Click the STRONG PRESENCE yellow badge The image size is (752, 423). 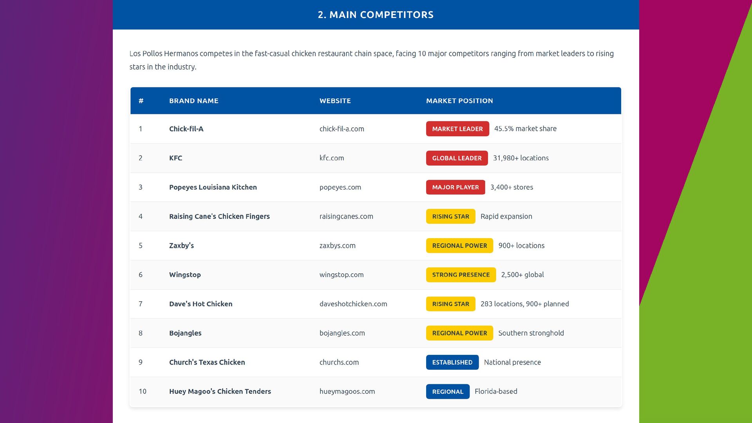(x=461, y=275)
